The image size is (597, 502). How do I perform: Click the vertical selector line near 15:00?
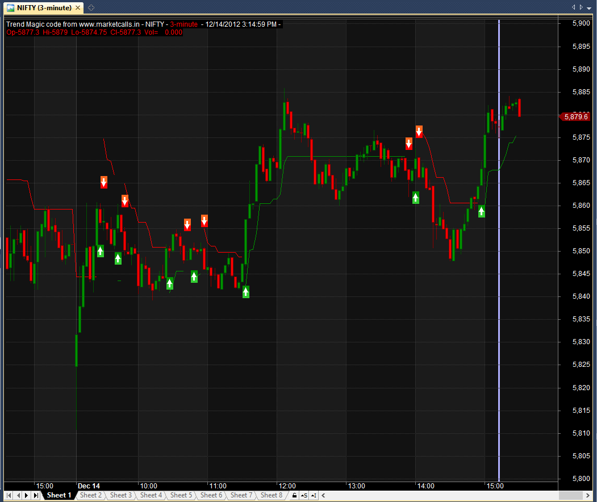pyautogui.click(x=499, y=251)
